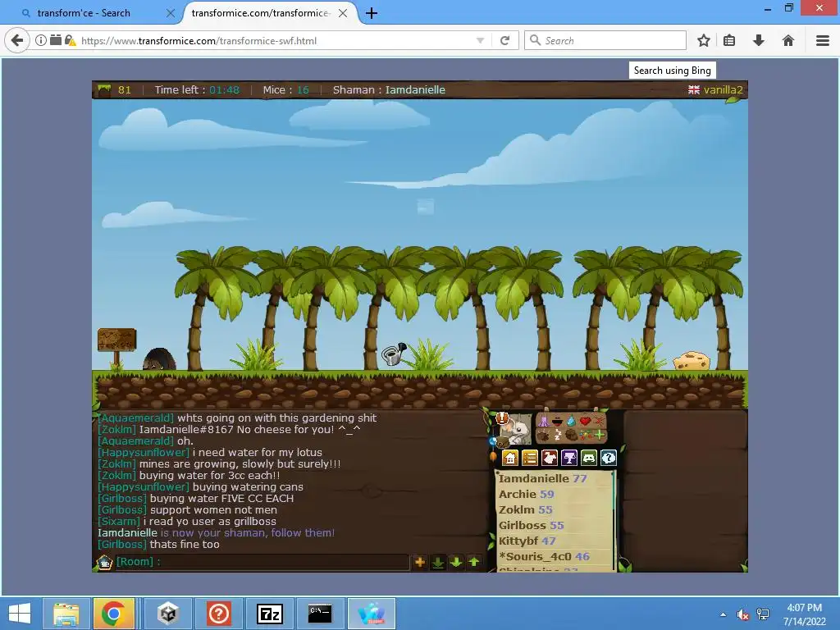Click the green down arrow chat button
The image size is (840, 630).
click(456, 562)
